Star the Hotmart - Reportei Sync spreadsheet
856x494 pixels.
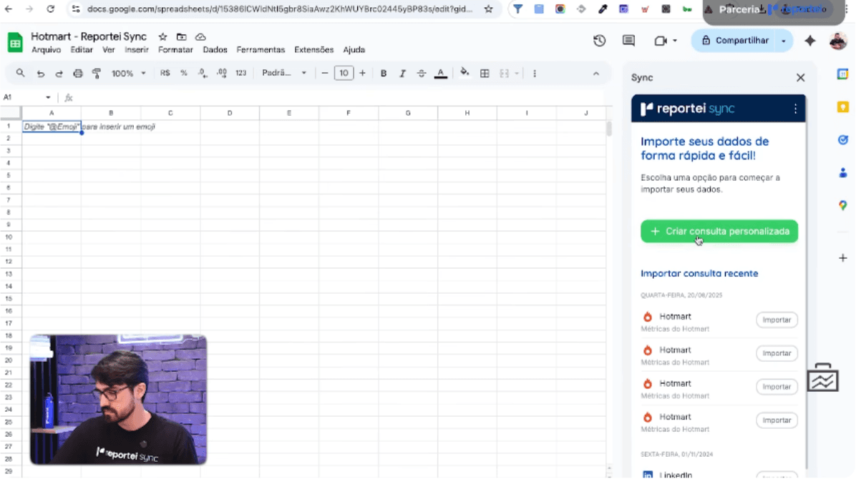(x=162, y=36)
